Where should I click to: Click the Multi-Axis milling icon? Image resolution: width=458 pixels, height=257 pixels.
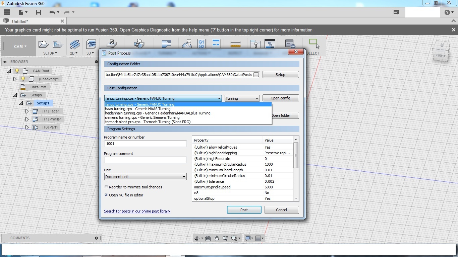[x=139, y=44]
